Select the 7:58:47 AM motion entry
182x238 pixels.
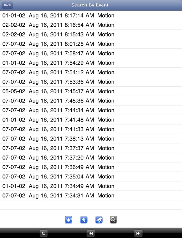[x=91, y=53]
